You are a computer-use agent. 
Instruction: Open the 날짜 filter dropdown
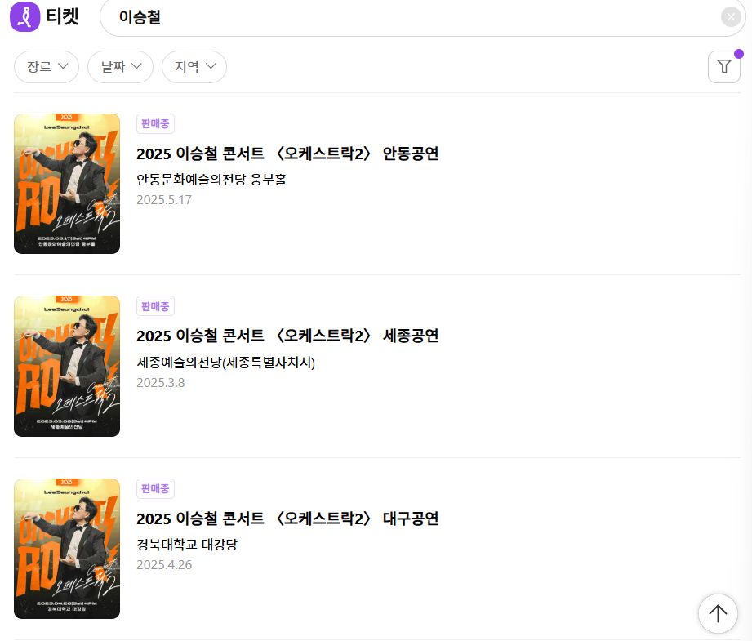point(120,67)
